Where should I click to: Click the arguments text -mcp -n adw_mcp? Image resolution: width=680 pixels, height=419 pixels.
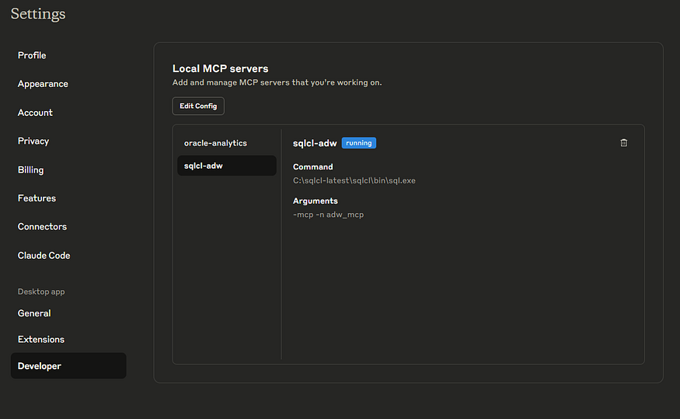[x=328, y=215]
